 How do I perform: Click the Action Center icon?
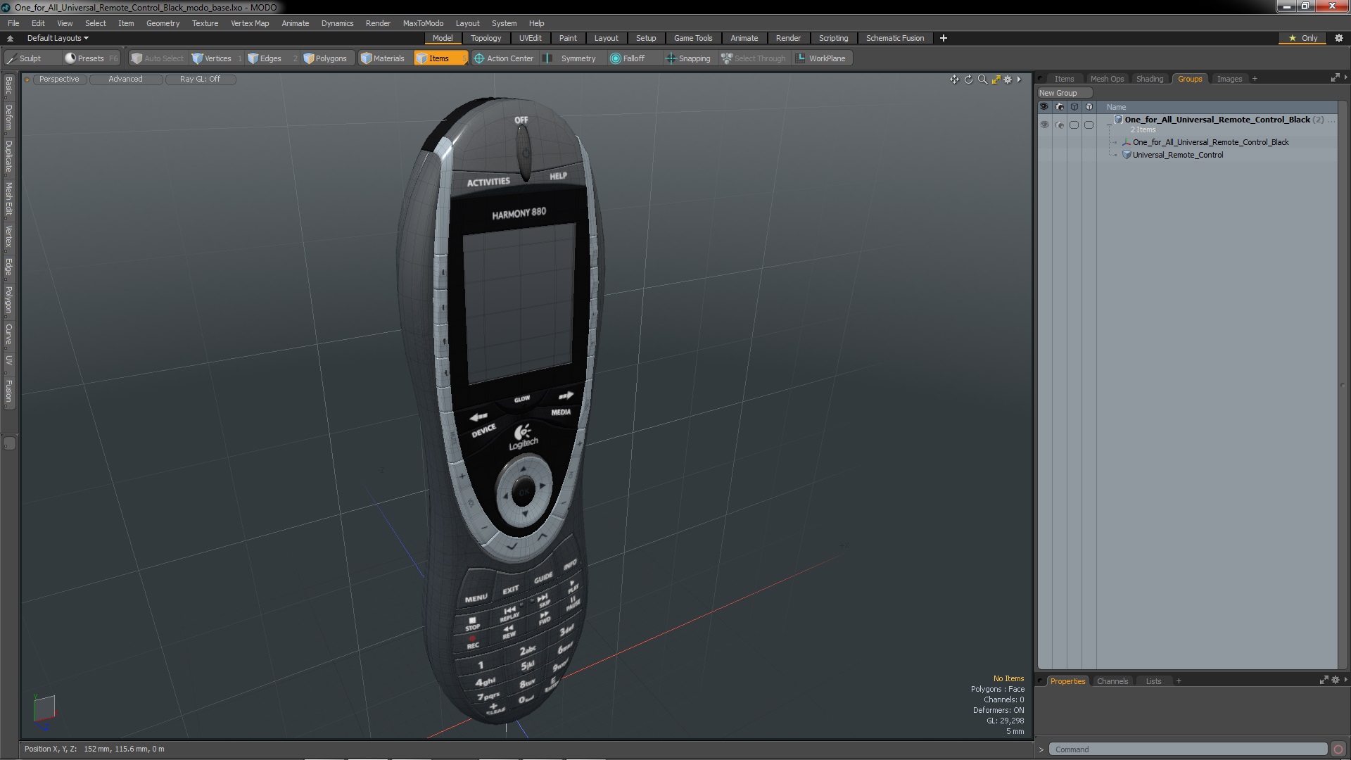tap(478, 58)
